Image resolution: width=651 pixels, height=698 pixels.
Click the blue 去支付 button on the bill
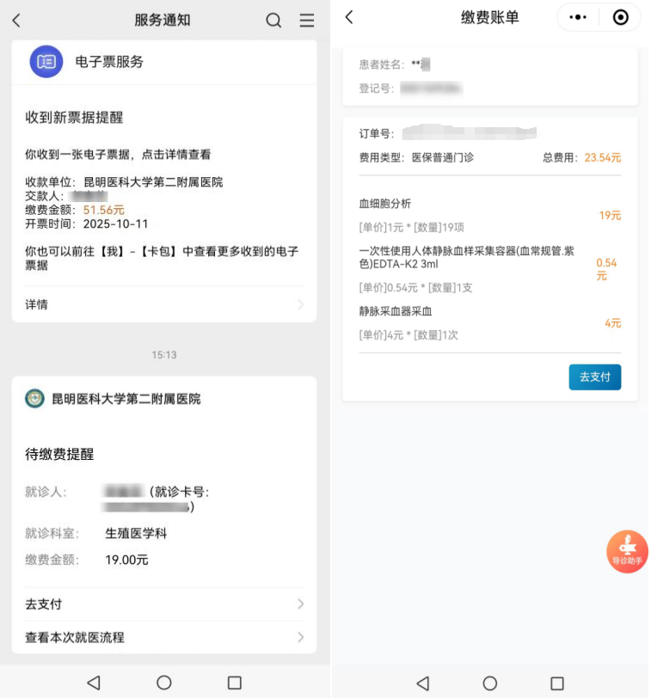[594, 377]
